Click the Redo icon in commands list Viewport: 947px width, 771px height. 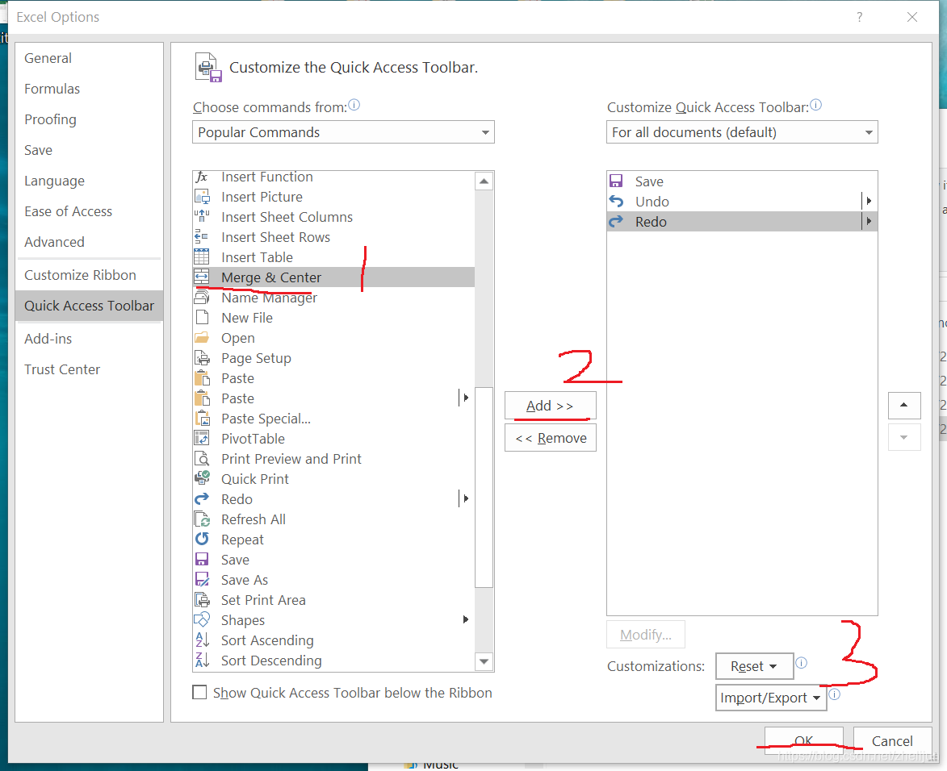pyautogui.click(x=202, y=499)
